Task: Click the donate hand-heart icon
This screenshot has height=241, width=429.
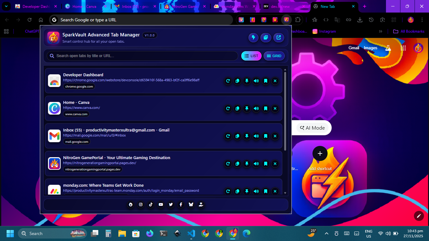Action: tap(201, 205)
